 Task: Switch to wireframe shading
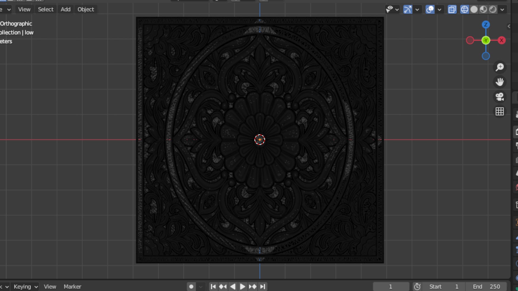465,9
